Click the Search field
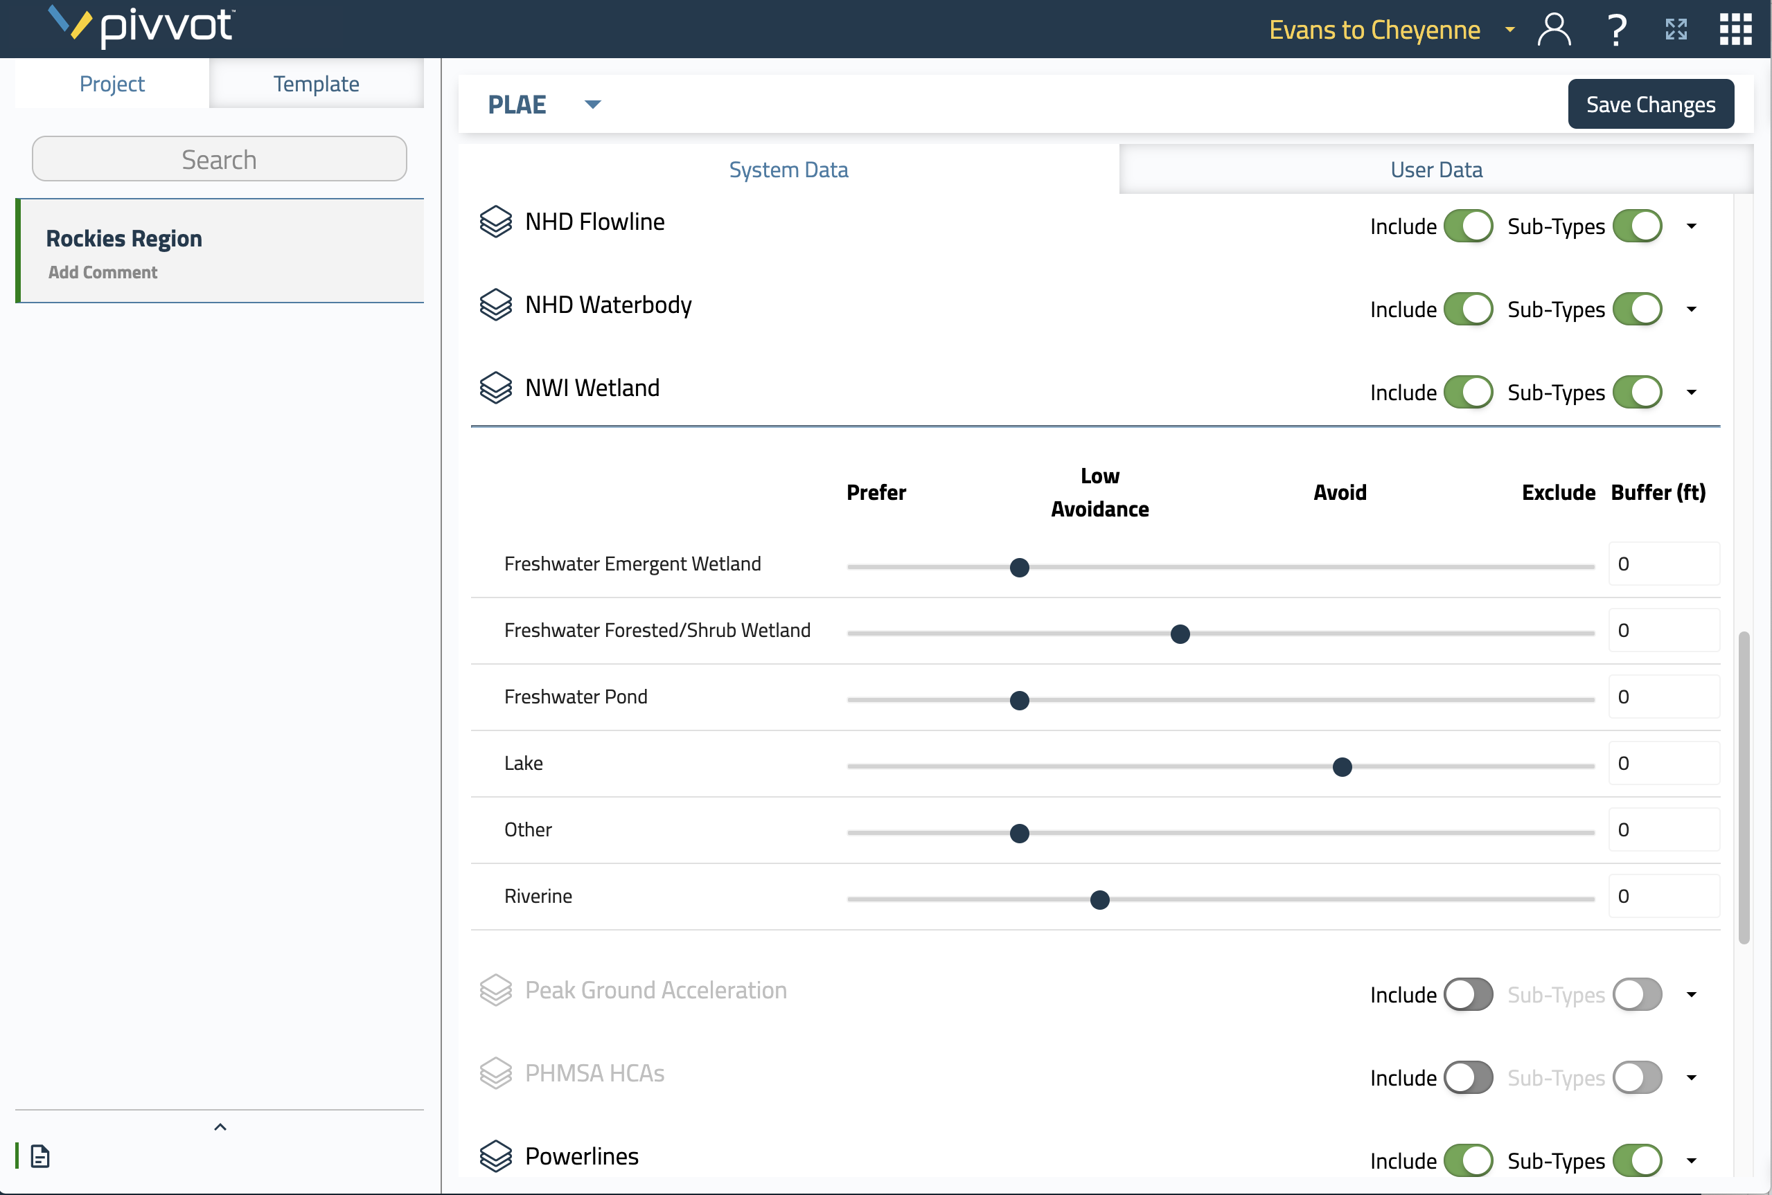Viewport: 1772px width, 1195px height. pyautogui.click(x=220, y=159)
